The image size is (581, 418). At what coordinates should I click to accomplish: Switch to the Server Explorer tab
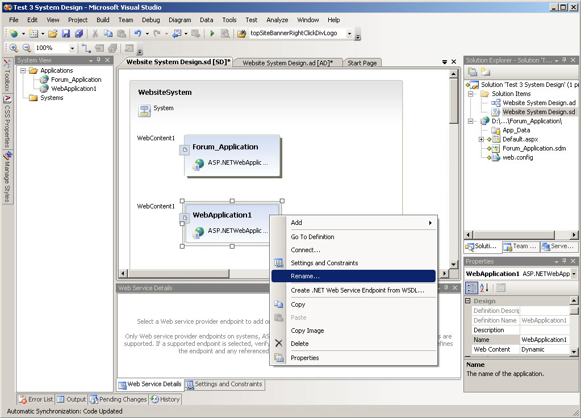pos(558,246)
